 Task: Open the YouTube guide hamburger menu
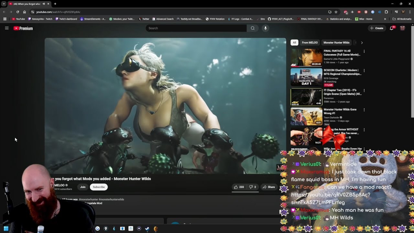click(6, 28)
